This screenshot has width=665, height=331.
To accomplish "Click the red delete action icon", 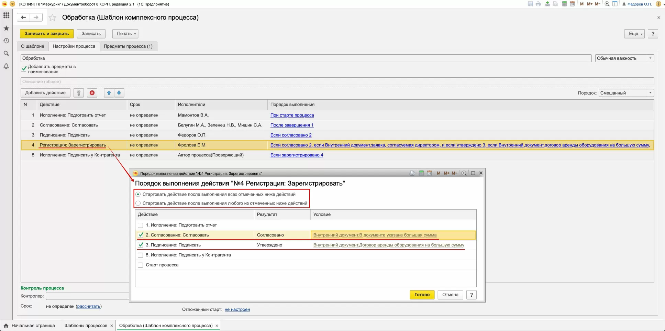I will pyautogui.click(x=92, y=93).
